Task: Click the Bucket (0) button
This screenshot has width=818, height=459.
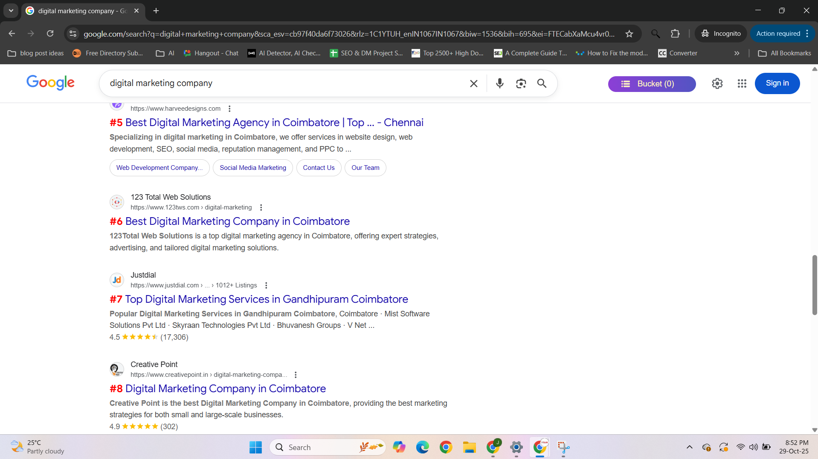Action: click(651, 84)
